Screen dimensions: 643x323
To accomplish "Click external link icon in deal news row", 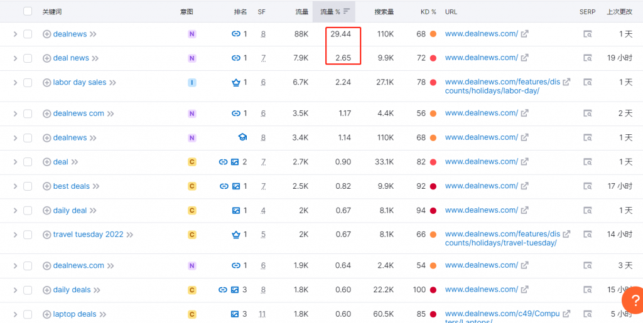I will 524,58.
